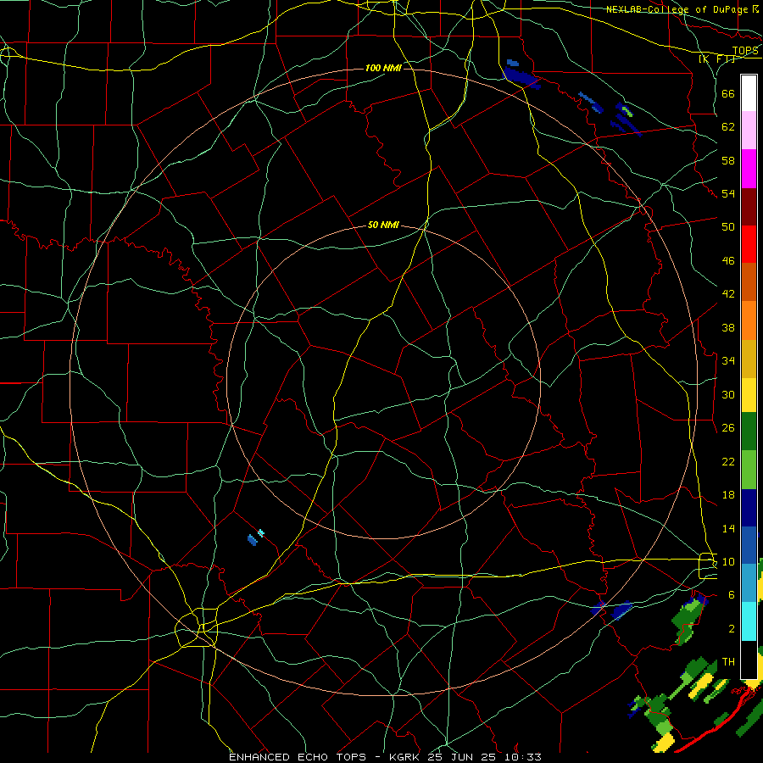
Task: Click the legend value "6"
Action: pyautogui.click(x=732, y=594)
